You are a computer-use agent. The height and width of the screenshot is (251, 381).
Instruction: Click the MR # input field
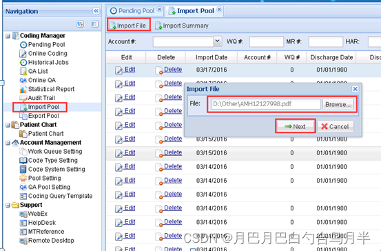tap(326, 41)
